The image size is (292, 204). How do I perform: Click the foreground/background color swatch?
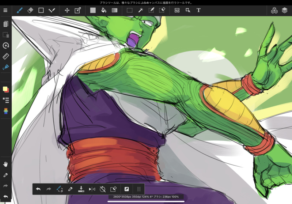click(5, 89)
